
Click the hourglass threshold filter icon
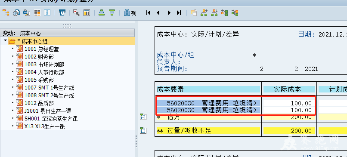(62, 12)
